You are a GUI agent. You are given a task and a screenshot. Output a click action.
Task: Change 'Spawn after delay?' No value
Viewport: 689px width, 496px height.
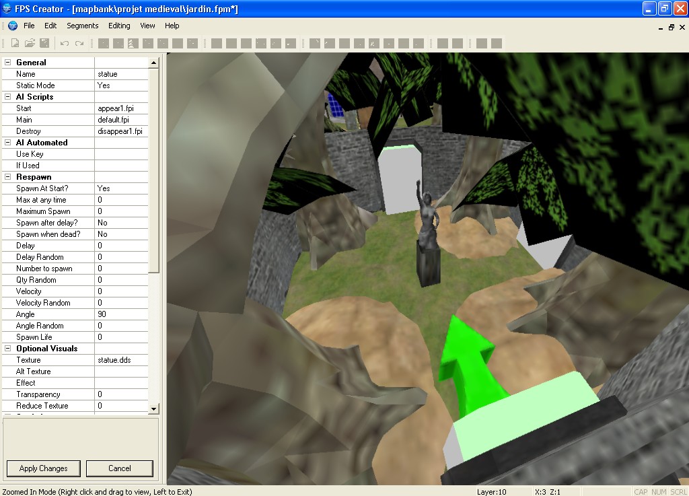coord(121,223)
